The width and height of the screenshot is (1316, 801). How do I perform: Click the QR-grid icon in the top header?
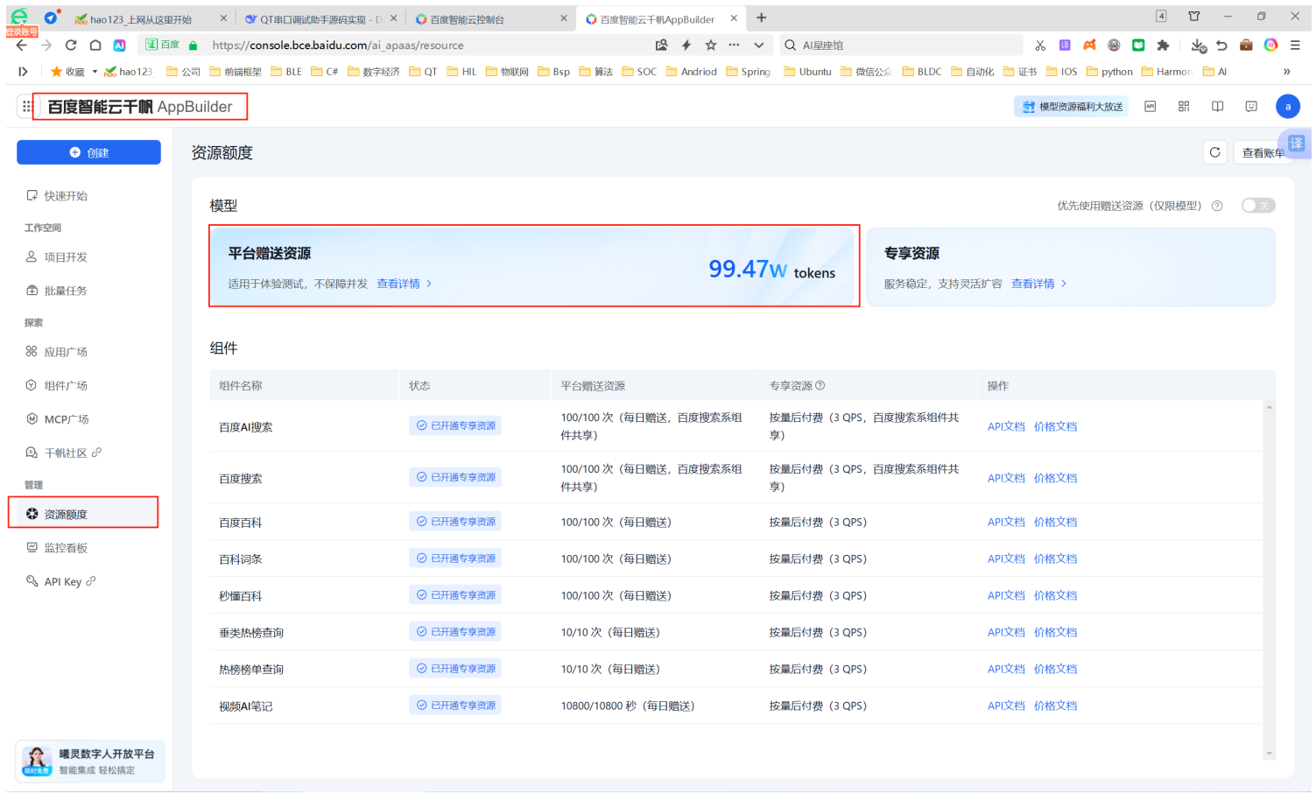1184,107
